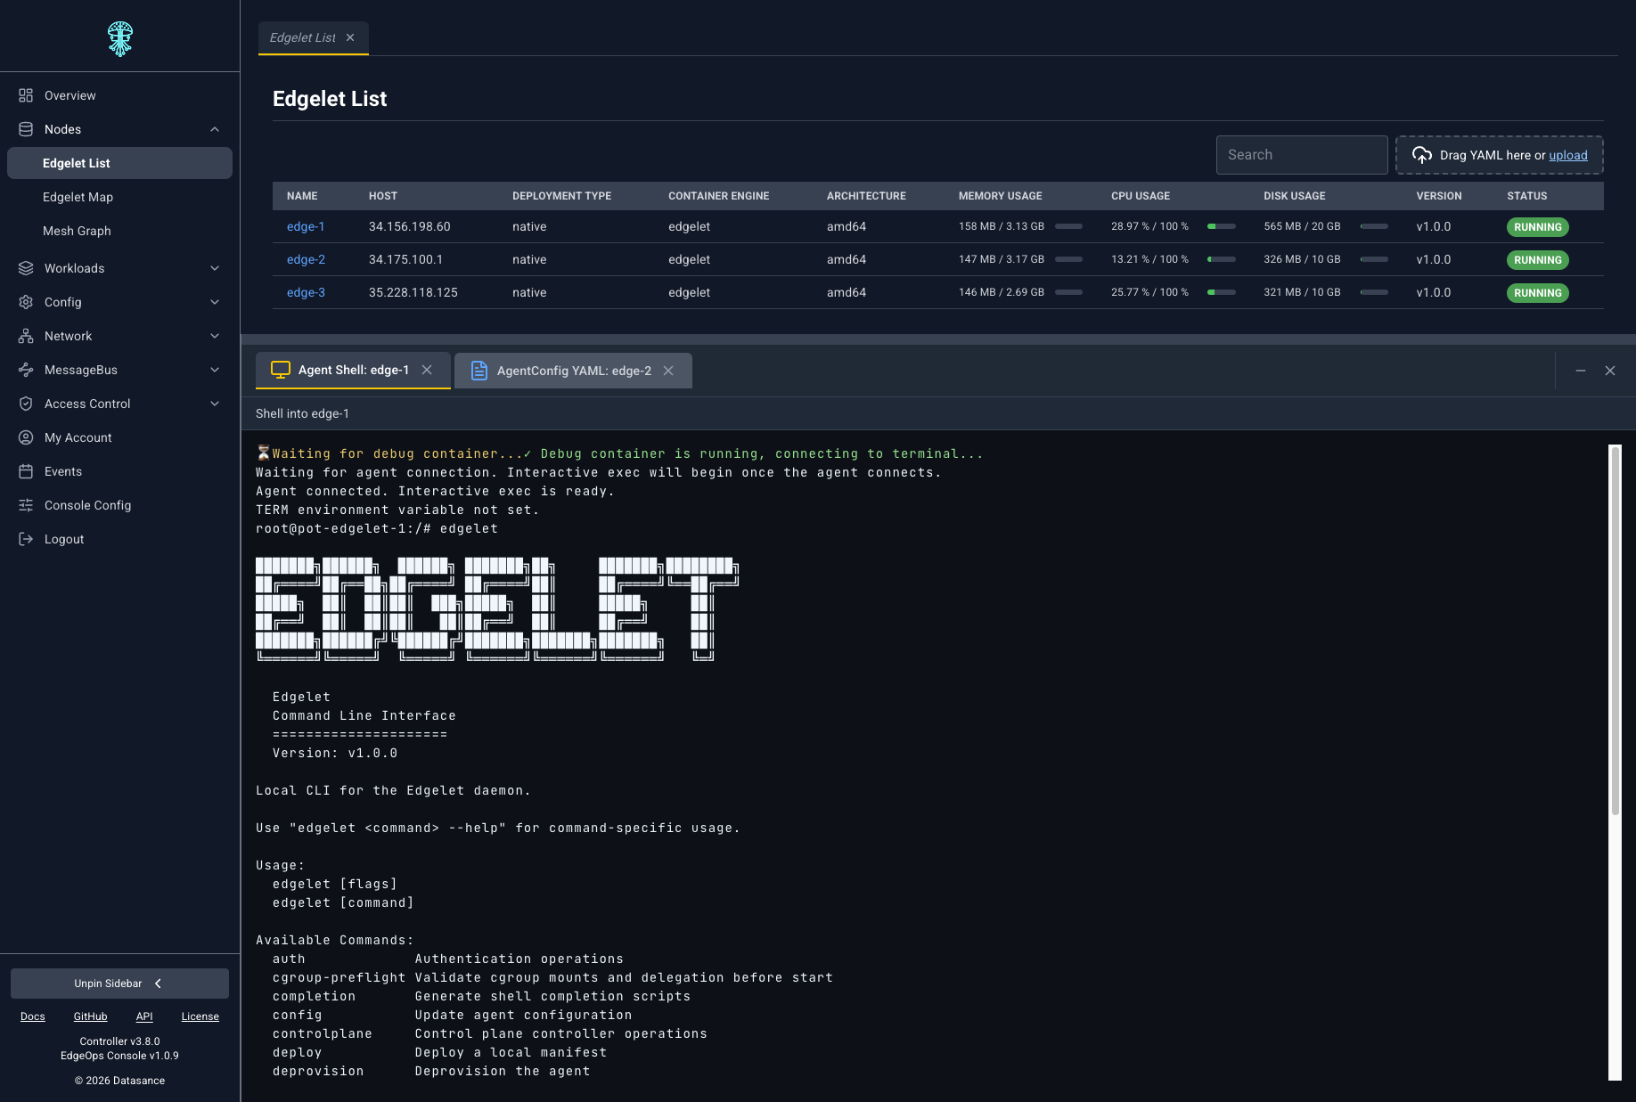This screenshot has height=1102, width=1636.
Task: Expand the Network section
Action: 215,336
